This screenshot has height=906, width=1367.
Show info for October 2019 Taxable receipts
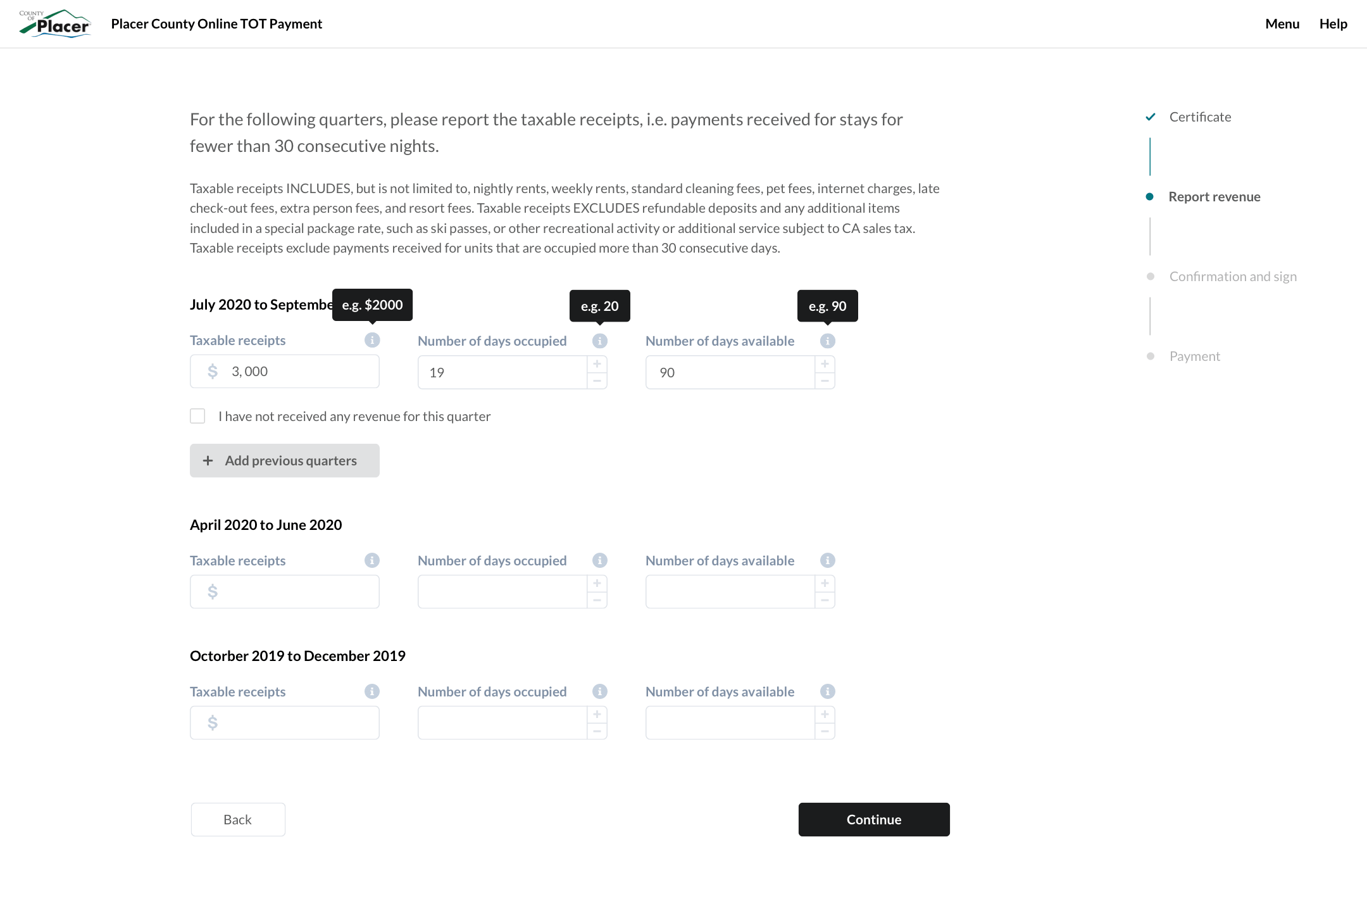point(372,691)
